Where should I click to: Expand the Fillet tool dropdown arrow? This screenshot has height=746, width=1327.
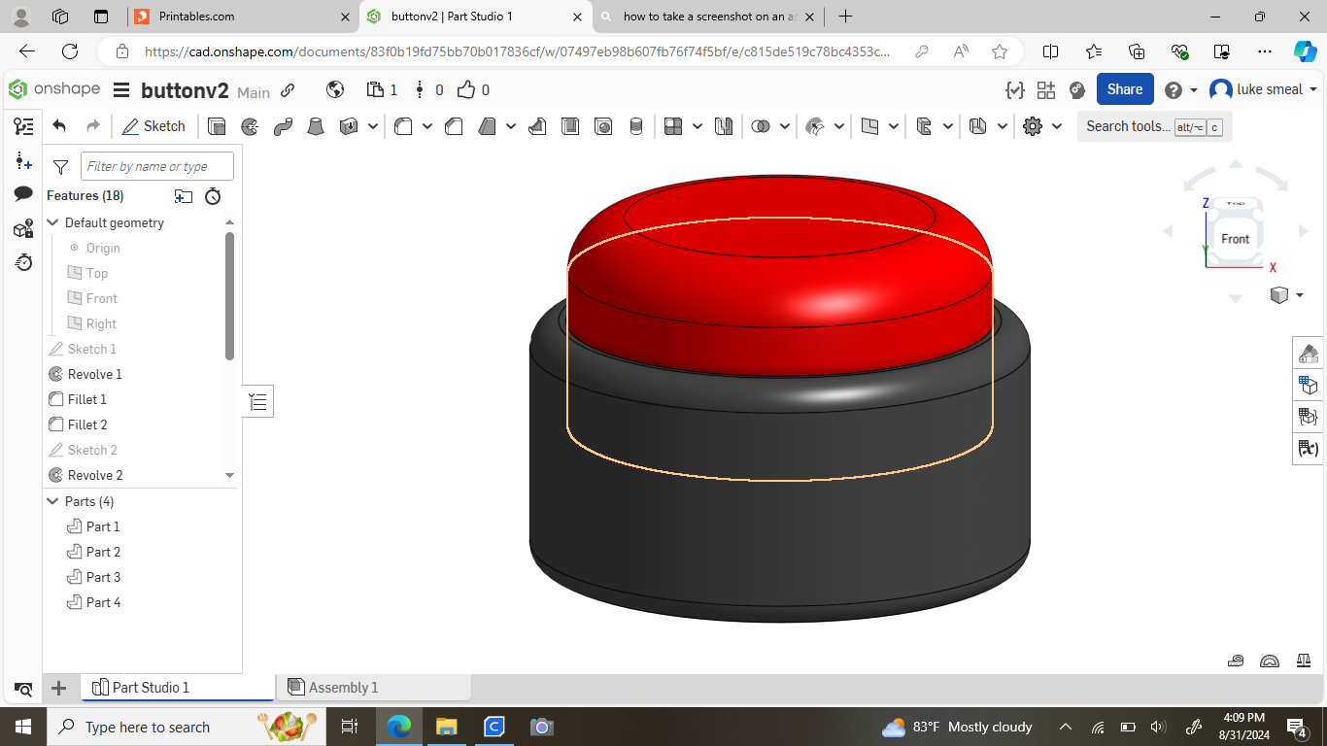426,126
